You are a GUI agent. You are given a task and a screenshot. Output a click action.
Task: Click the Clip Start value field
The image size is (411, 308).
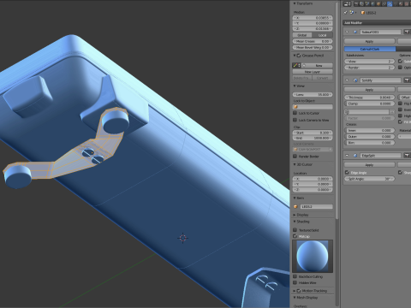[313, 133]
